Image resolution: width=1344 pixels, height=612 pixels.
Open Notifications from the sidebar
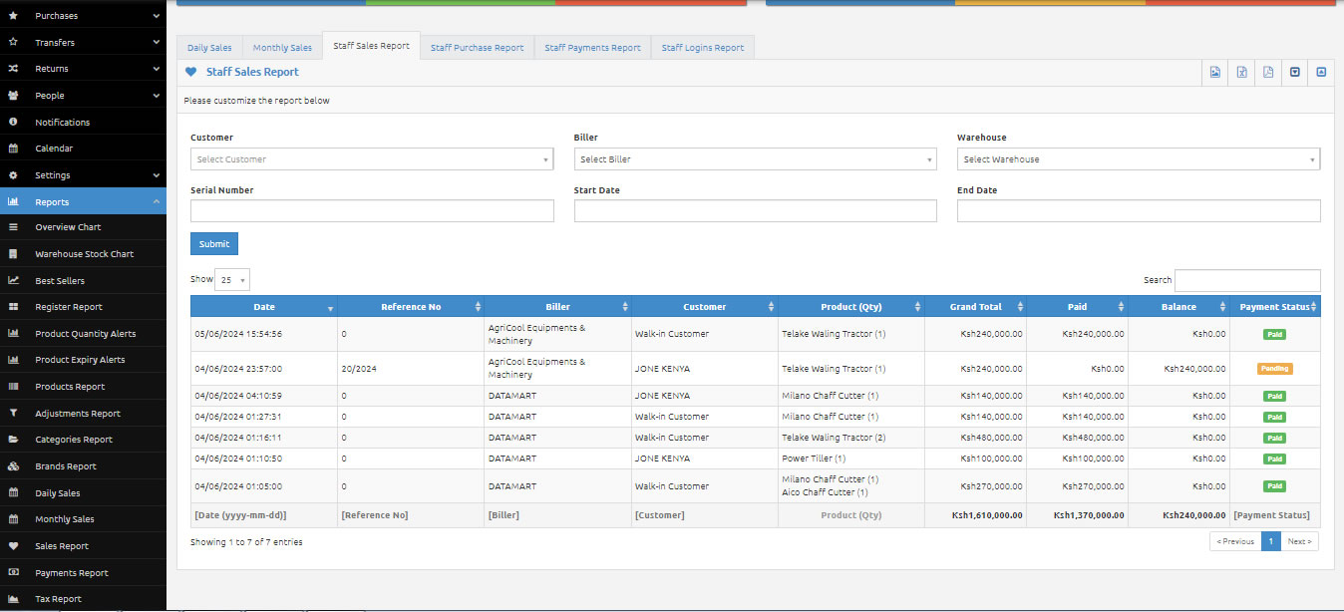[x=62, y=123]
